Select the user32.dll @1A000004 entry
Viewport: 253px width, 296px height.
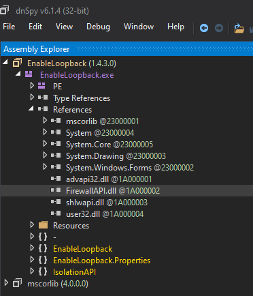[x=105, y=214]
